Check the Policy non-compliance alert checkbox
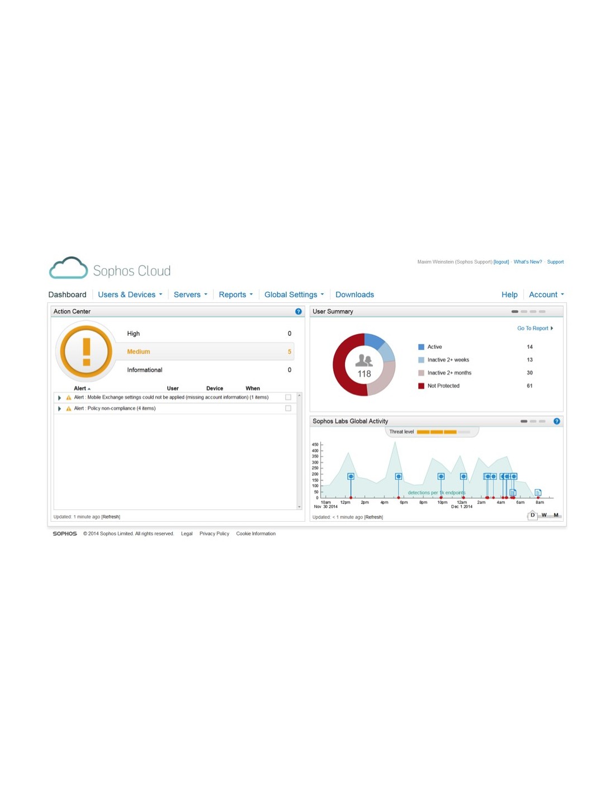Screen dimensions: 615x796 click(x=288, y=409)
